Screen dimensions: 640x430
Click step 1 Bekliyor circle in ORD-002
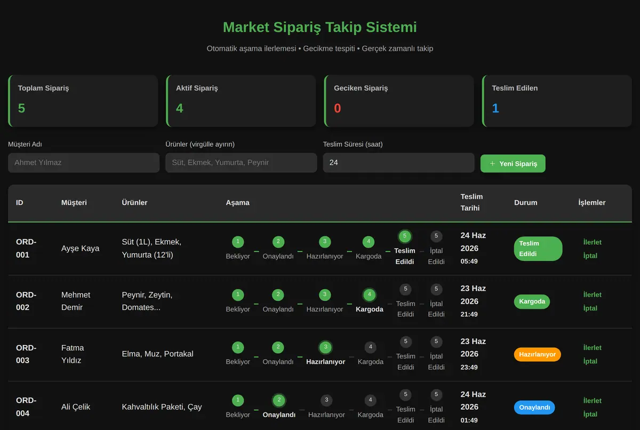[238, 294]
